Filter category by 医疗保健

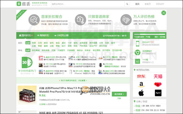coord(93,43)
